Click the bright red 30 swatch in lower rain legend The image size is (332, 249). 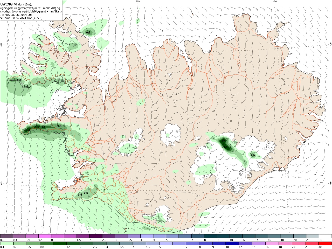325,243
